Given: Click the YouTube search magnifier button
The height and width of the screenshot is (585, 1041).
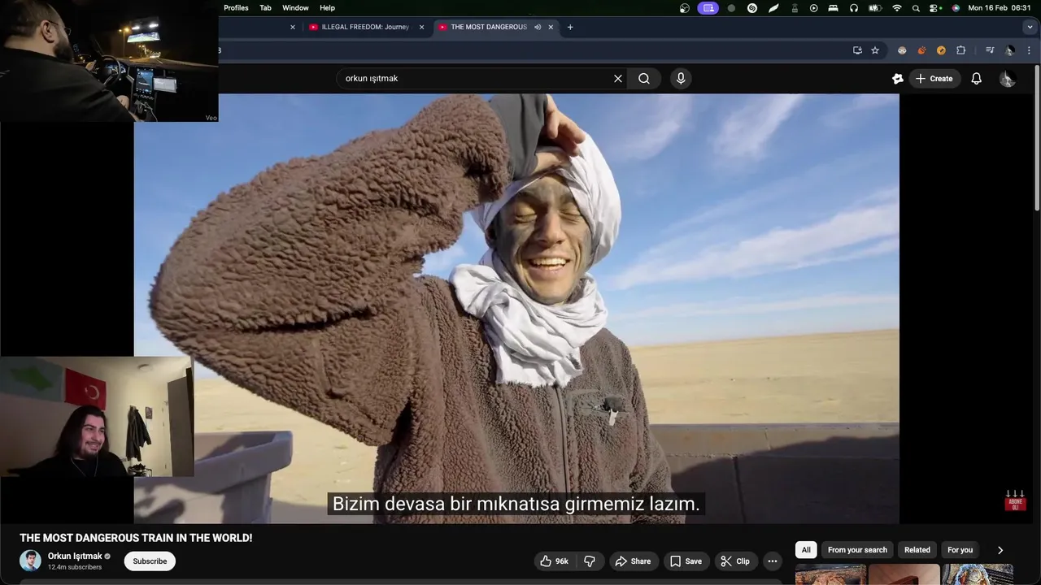Looking at the screenshot, I should click(x=643, y=79).
